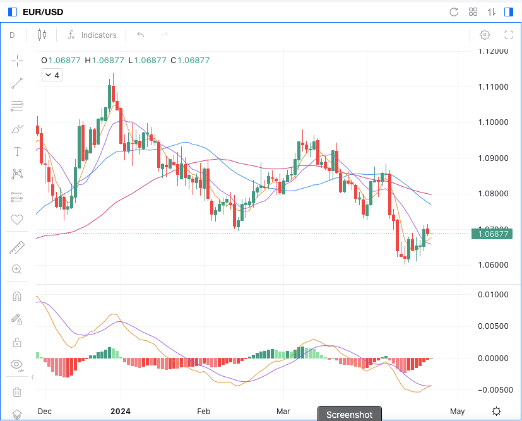Image resolution: width=522 pixels, height=421 pixels.
Task: Open the candlestick chart style menu
Action: tap(42, 35)
